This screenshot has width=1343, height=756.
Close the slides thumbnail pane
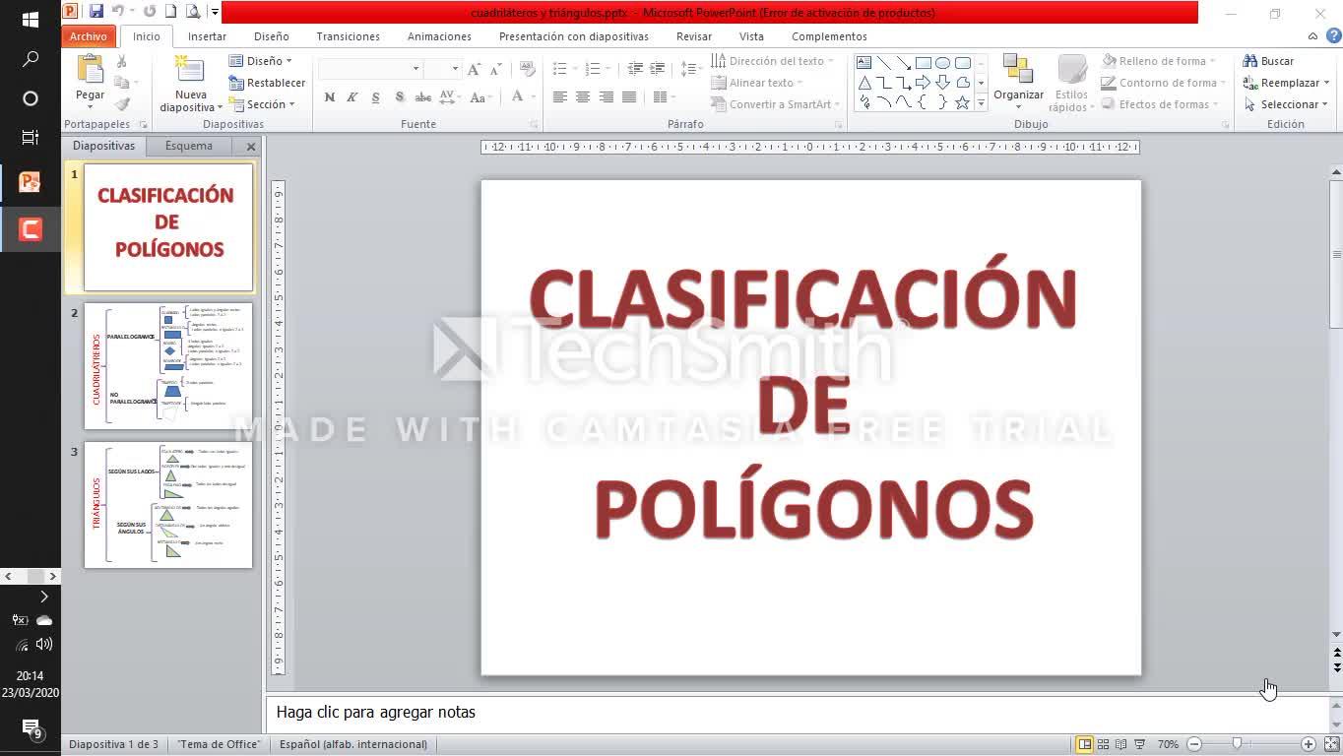coord(251,147)
